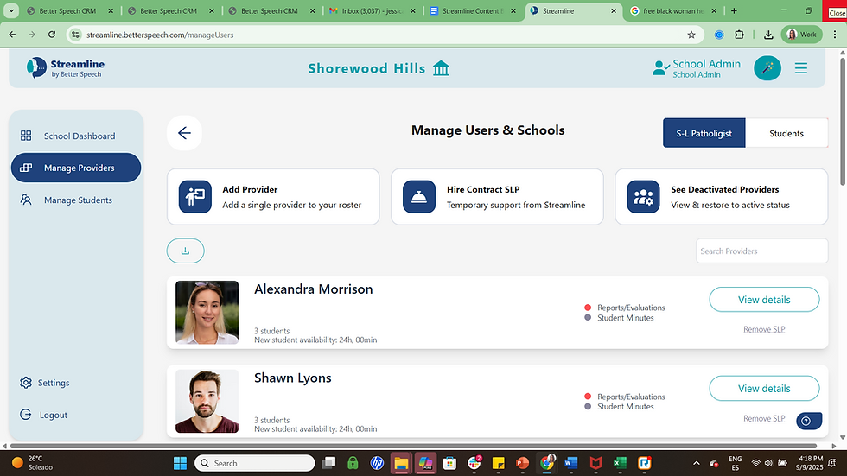The width and height of the screenshot is (847, 476).
Task: Open Settings from the sidebar
Action: click(x=45, y=383)
